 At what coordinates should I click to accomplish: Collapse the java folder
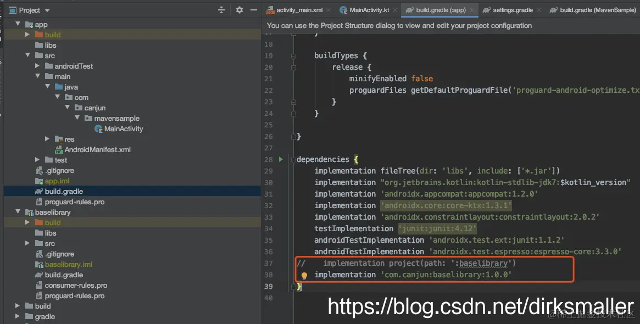coord(47,87)
